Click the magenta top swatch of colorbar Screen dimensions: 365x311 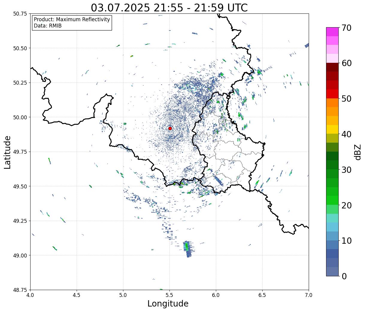[x=332, y=32]
